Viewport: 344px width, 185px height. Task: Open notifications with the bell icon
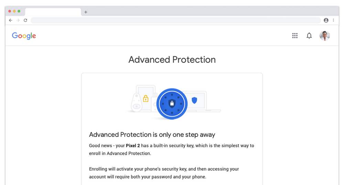[309, 35]
